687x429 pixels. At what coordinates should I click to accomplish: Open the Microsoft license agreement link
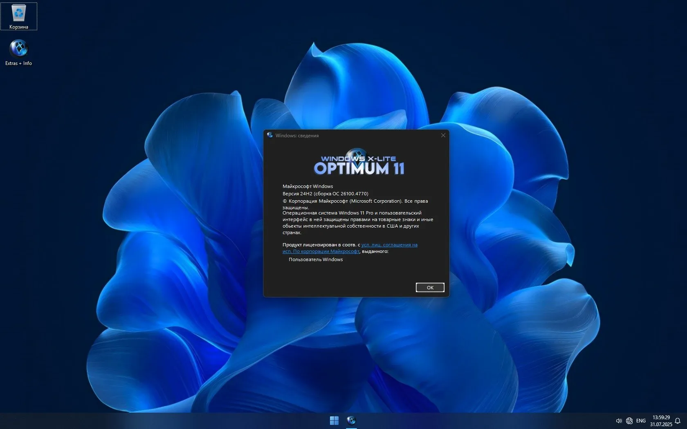(x=389, y=245)
